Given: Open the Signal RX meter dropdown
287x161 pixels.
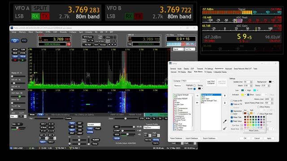Looking at the screenshot, I should (x=178, y=49).
